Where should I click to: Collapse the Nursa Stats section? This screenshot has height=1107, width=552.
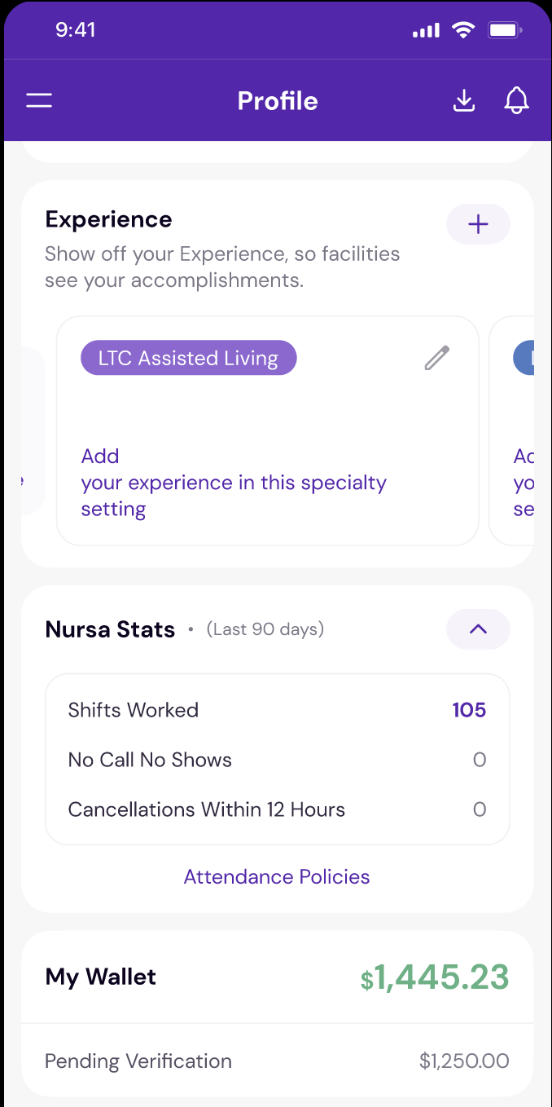coord(478,629)
